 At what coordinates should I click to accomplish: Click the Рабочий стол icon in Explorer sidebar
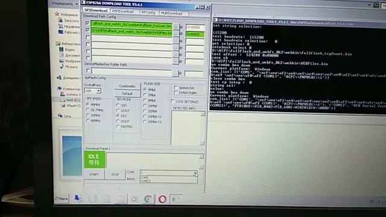60,32
